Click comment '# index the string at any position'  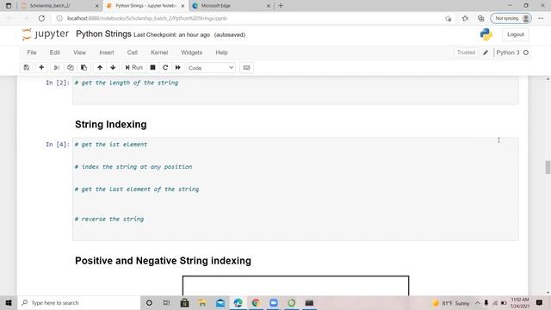pyautogui.click(x=133, y=167)
